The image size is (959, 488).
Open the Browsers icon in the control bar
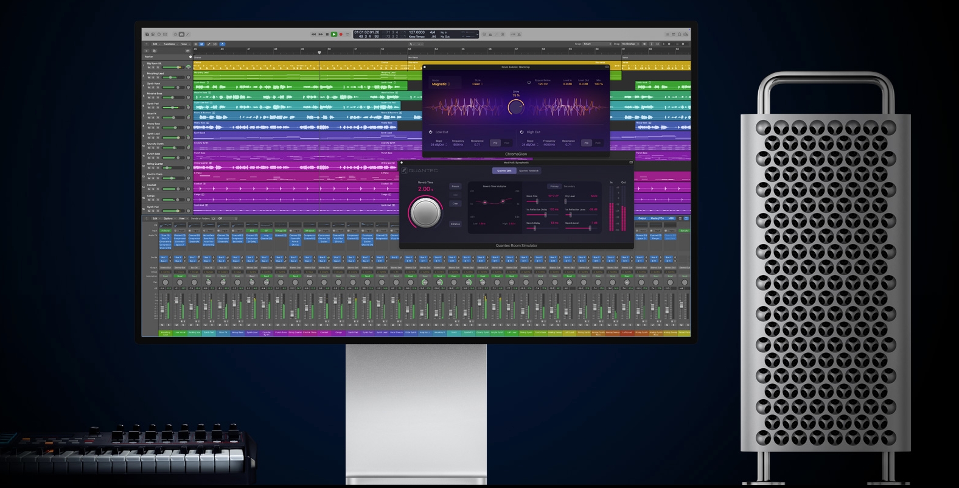[686, 34]
